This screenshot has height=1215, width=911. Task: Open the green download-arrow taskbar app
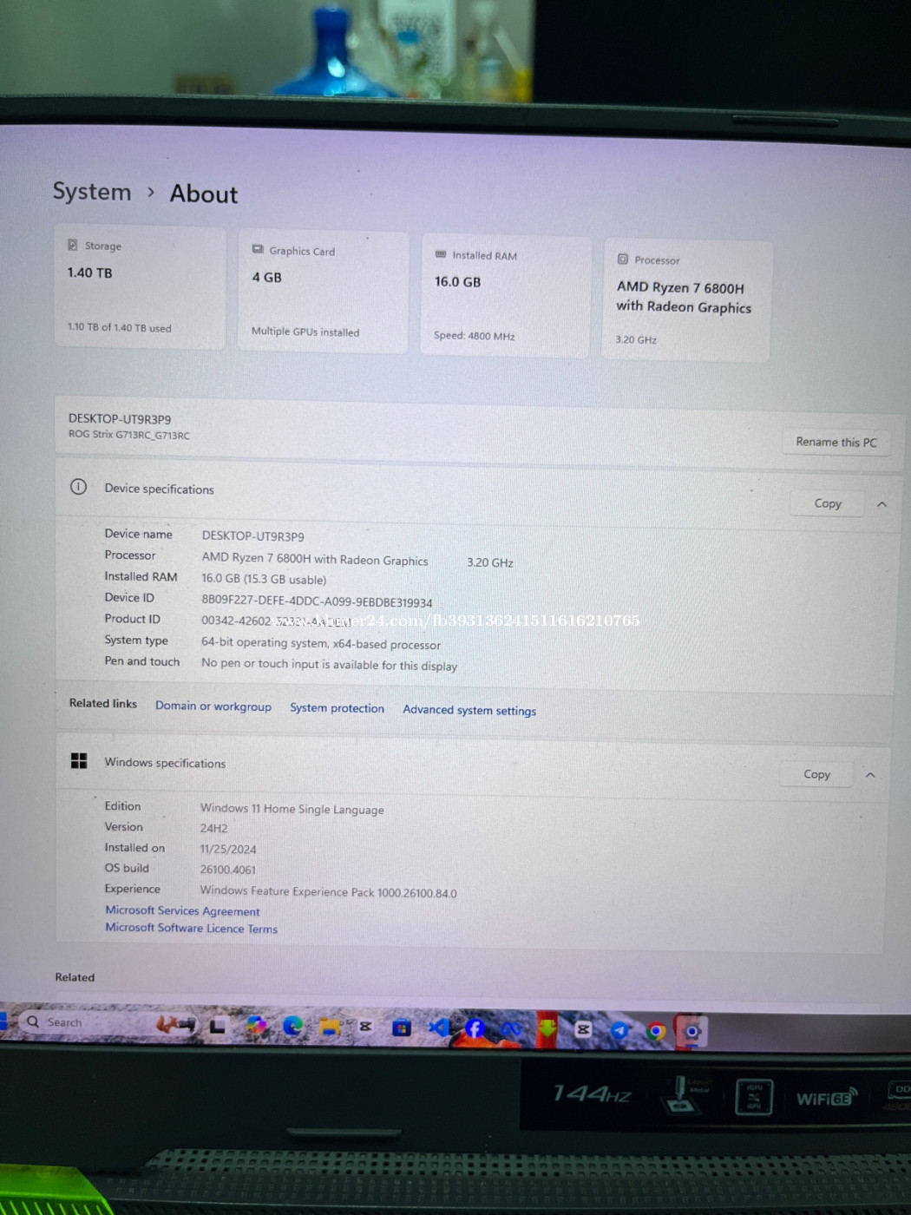click(x=547, y=1029)
